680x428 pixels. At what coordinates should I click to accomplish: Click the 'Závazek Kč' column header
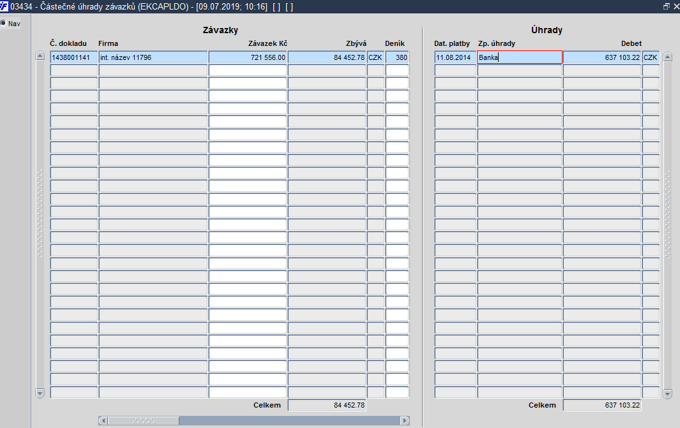click(268, 43)
